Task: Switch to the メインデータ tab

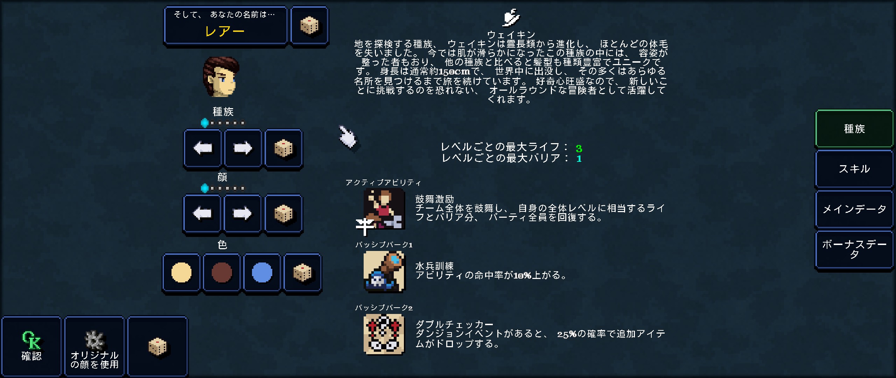Action: (x=854, y=209)
